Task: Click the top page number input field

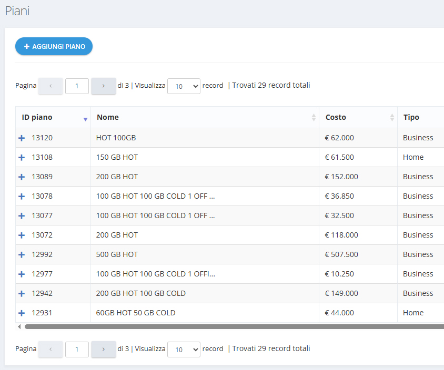Action: coord(77,86)
